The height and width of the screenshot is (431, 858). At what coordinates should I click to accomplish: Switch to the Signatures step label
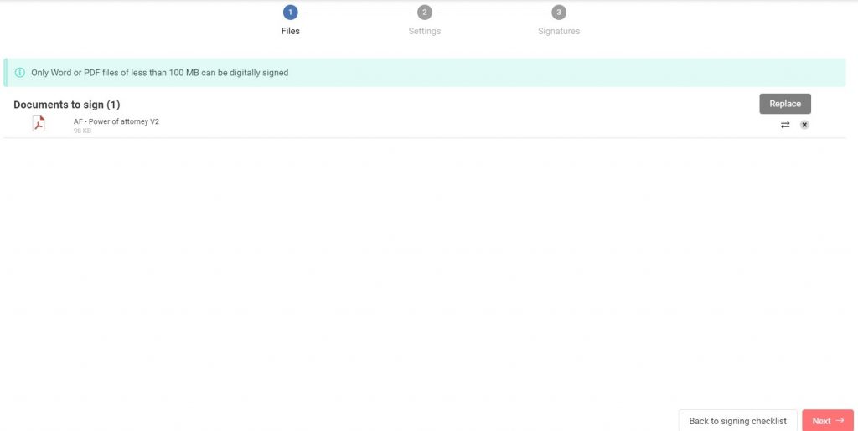pos(559,31)
